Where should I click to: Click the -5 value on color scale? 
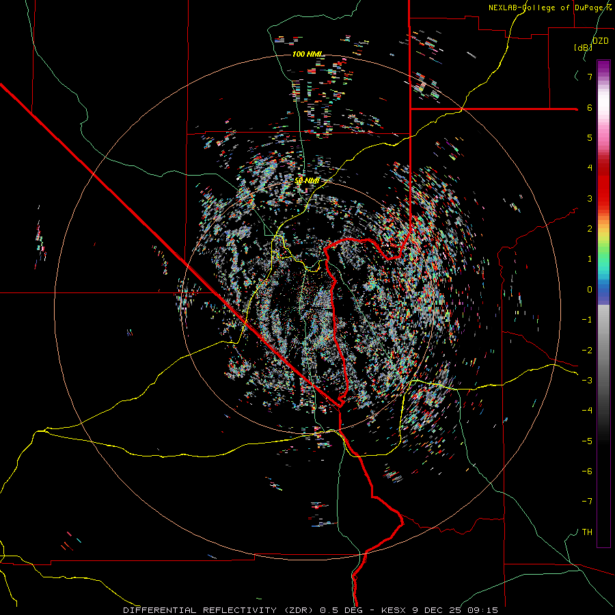587,441
